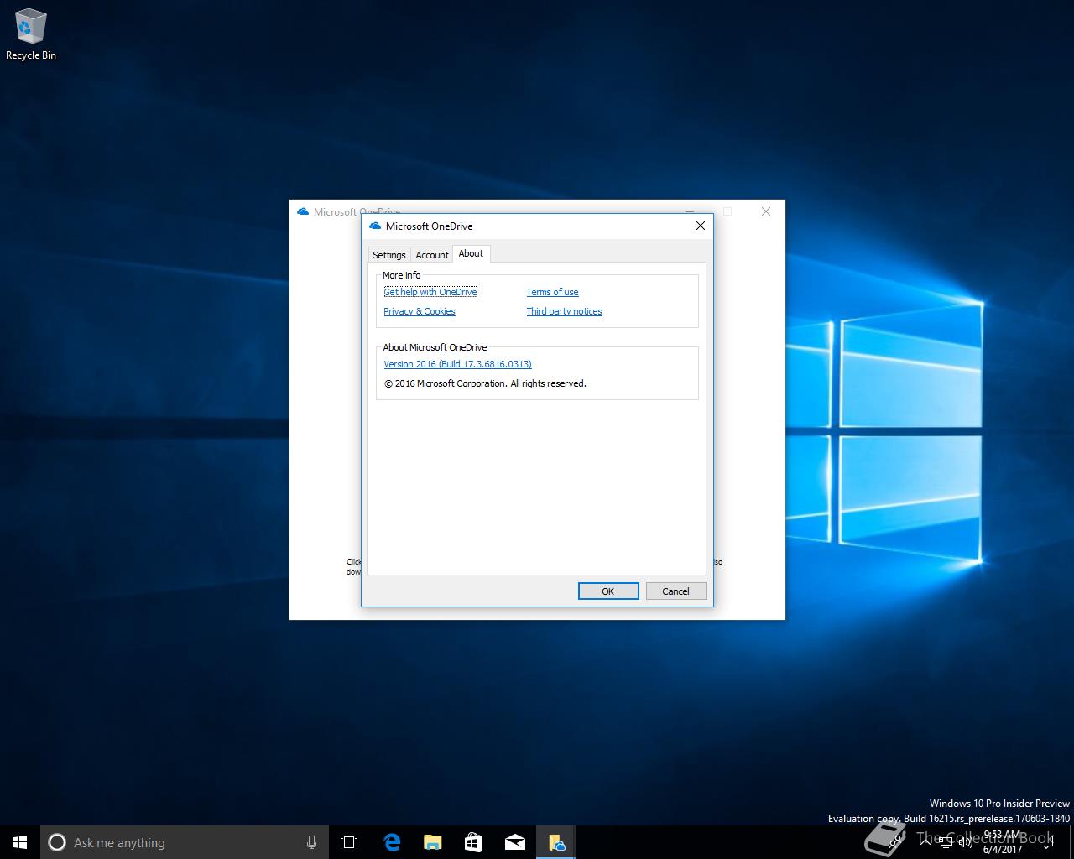Select the OneDrive folder taskbar icon
This screenshot has height=859, width=1074.
556,842
